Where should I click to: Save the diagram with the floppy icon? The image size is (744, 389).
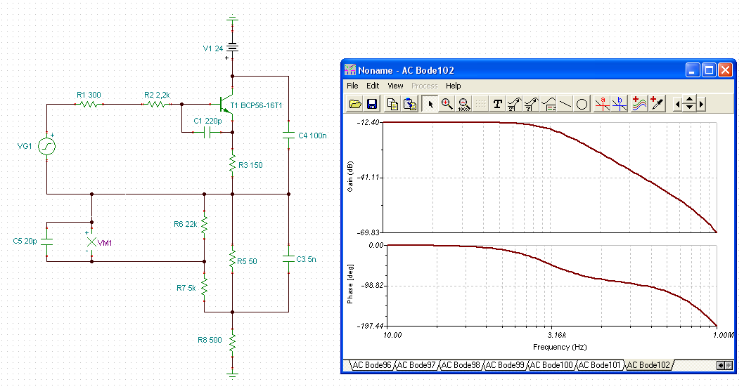click(x=372, y=104)
